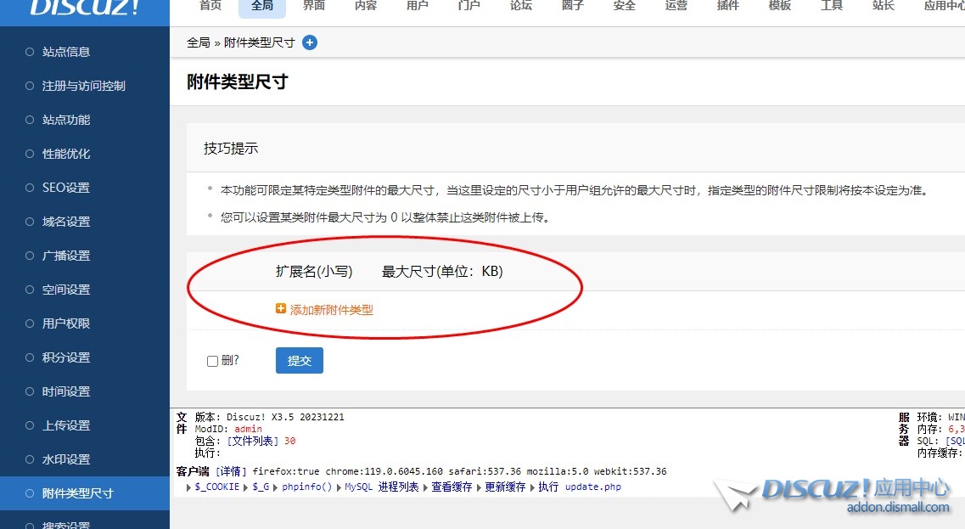Open the phpinfo() debug link

[x=306, y=487]
